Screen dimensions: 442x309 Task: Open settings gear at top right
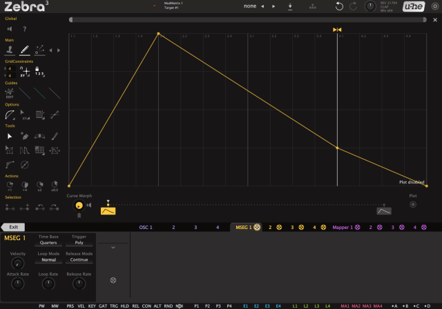pos(435,6)
